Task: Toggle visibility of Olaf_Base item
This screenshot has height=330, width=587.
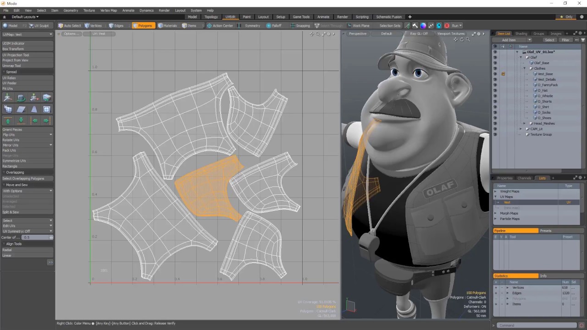Action: pyautogui.click(x=495, y=63)
